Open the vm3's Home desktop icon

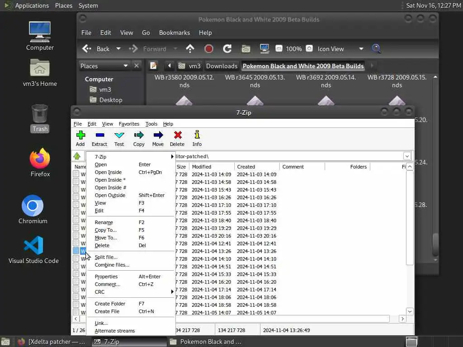pos(40,73)
